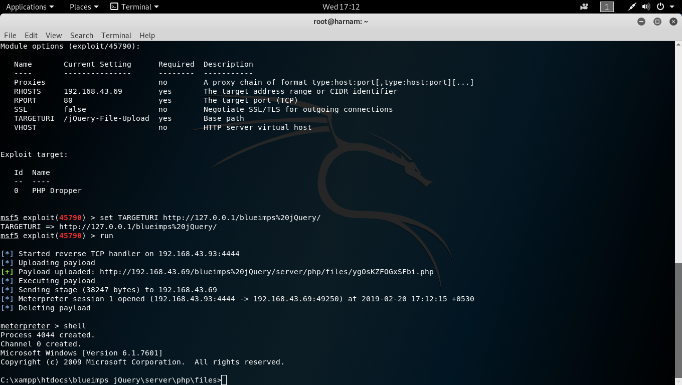Click the 'Uploading payload' line
This screenshot has height=385, width=682.
point(48,263)
